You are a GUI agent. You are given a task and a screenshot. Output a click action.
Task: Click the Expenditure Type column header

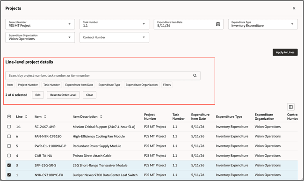pyautogui.click(x=229, y=116)
